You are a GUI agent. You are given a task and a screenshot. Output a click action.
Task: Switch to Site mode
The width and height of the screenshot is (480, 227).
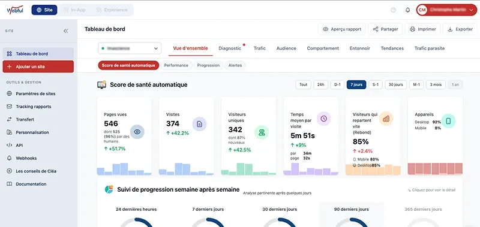[44, 10]
